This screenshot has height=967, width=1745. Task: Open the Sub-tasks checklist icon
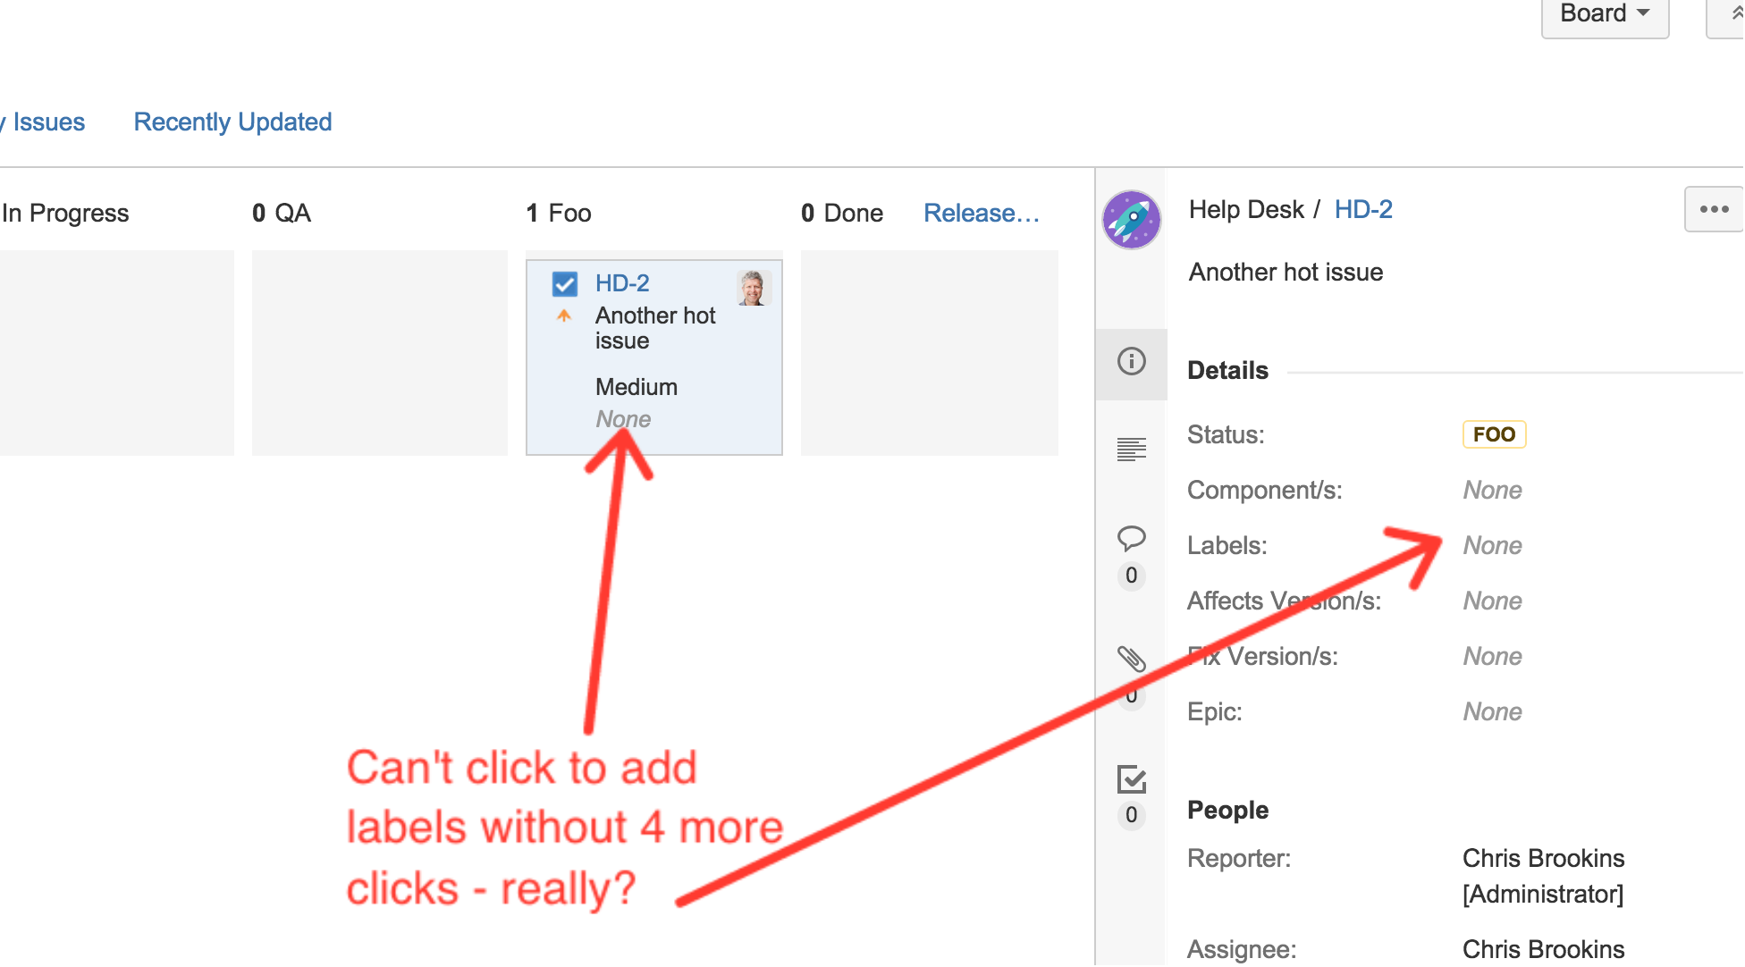click(x=1131, y=779)
